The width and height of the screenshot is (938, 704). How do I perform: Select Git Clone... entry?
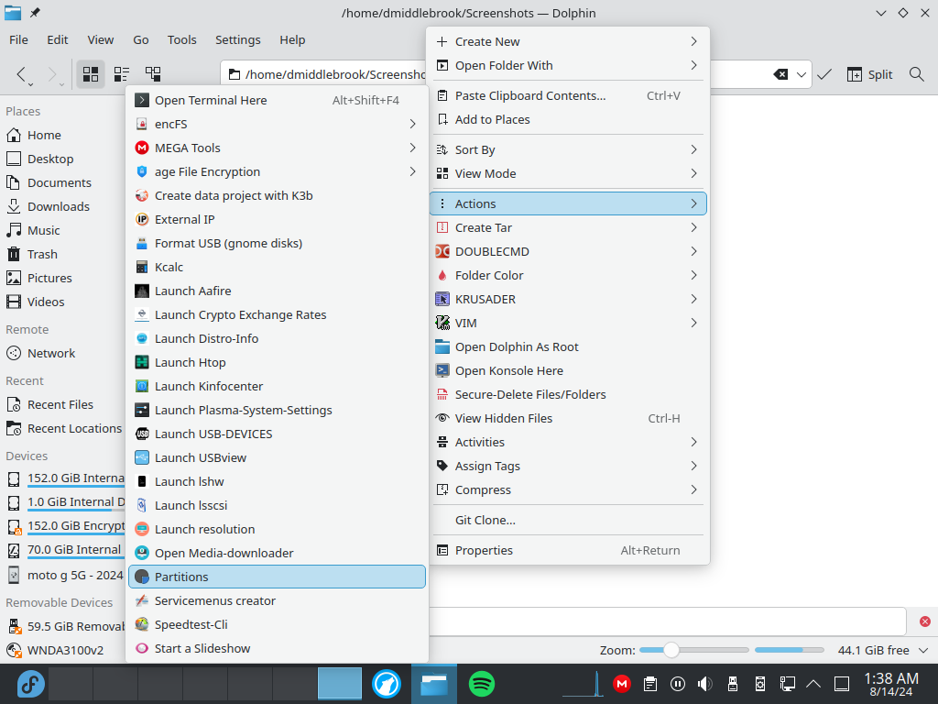tap(568, 521)
